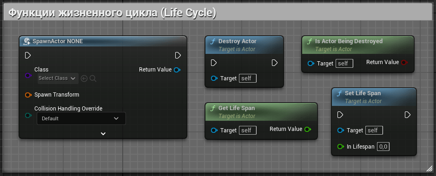Click the self field on Set Life Span

[374, 130]
